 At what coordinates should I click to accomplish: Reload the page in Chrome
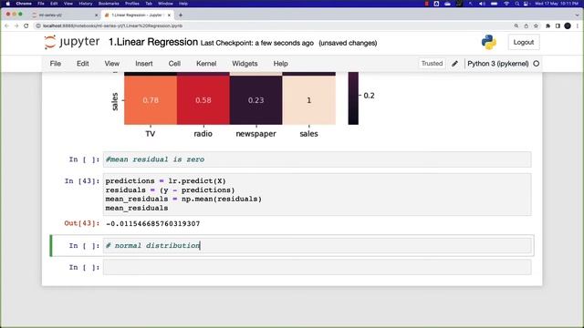[26, 26]
